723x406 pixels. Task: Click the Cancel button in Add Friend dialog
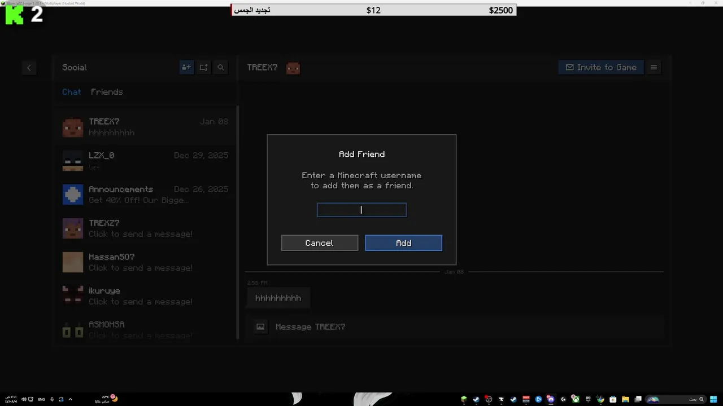pos(320,243)
